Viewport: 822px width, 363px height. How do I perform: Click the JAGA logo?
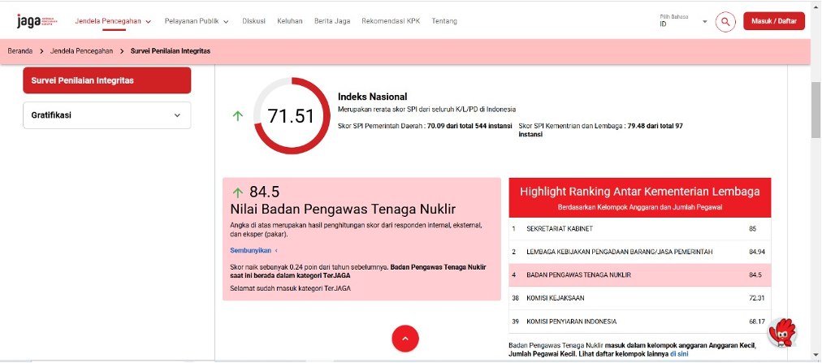pyautogui.click(x=37, y=21)
